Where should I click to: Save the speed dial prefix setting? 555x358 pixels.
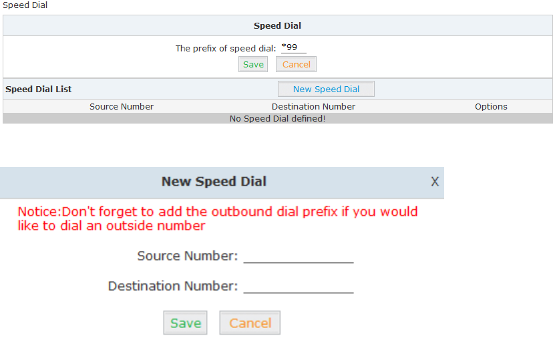coord(253,65)
